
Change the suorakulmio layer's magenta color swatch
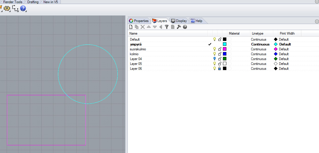[x=225, y=49]
